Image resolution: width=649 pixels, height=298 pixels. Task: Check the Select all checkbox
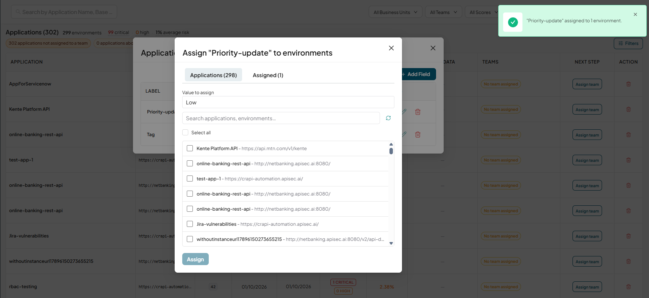coord(185,132)
